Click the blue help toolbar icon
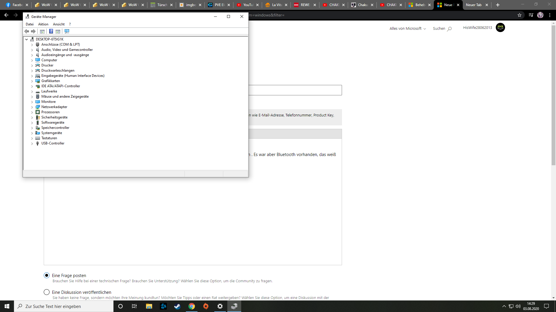The image size is (556, 312). (51, 31)
